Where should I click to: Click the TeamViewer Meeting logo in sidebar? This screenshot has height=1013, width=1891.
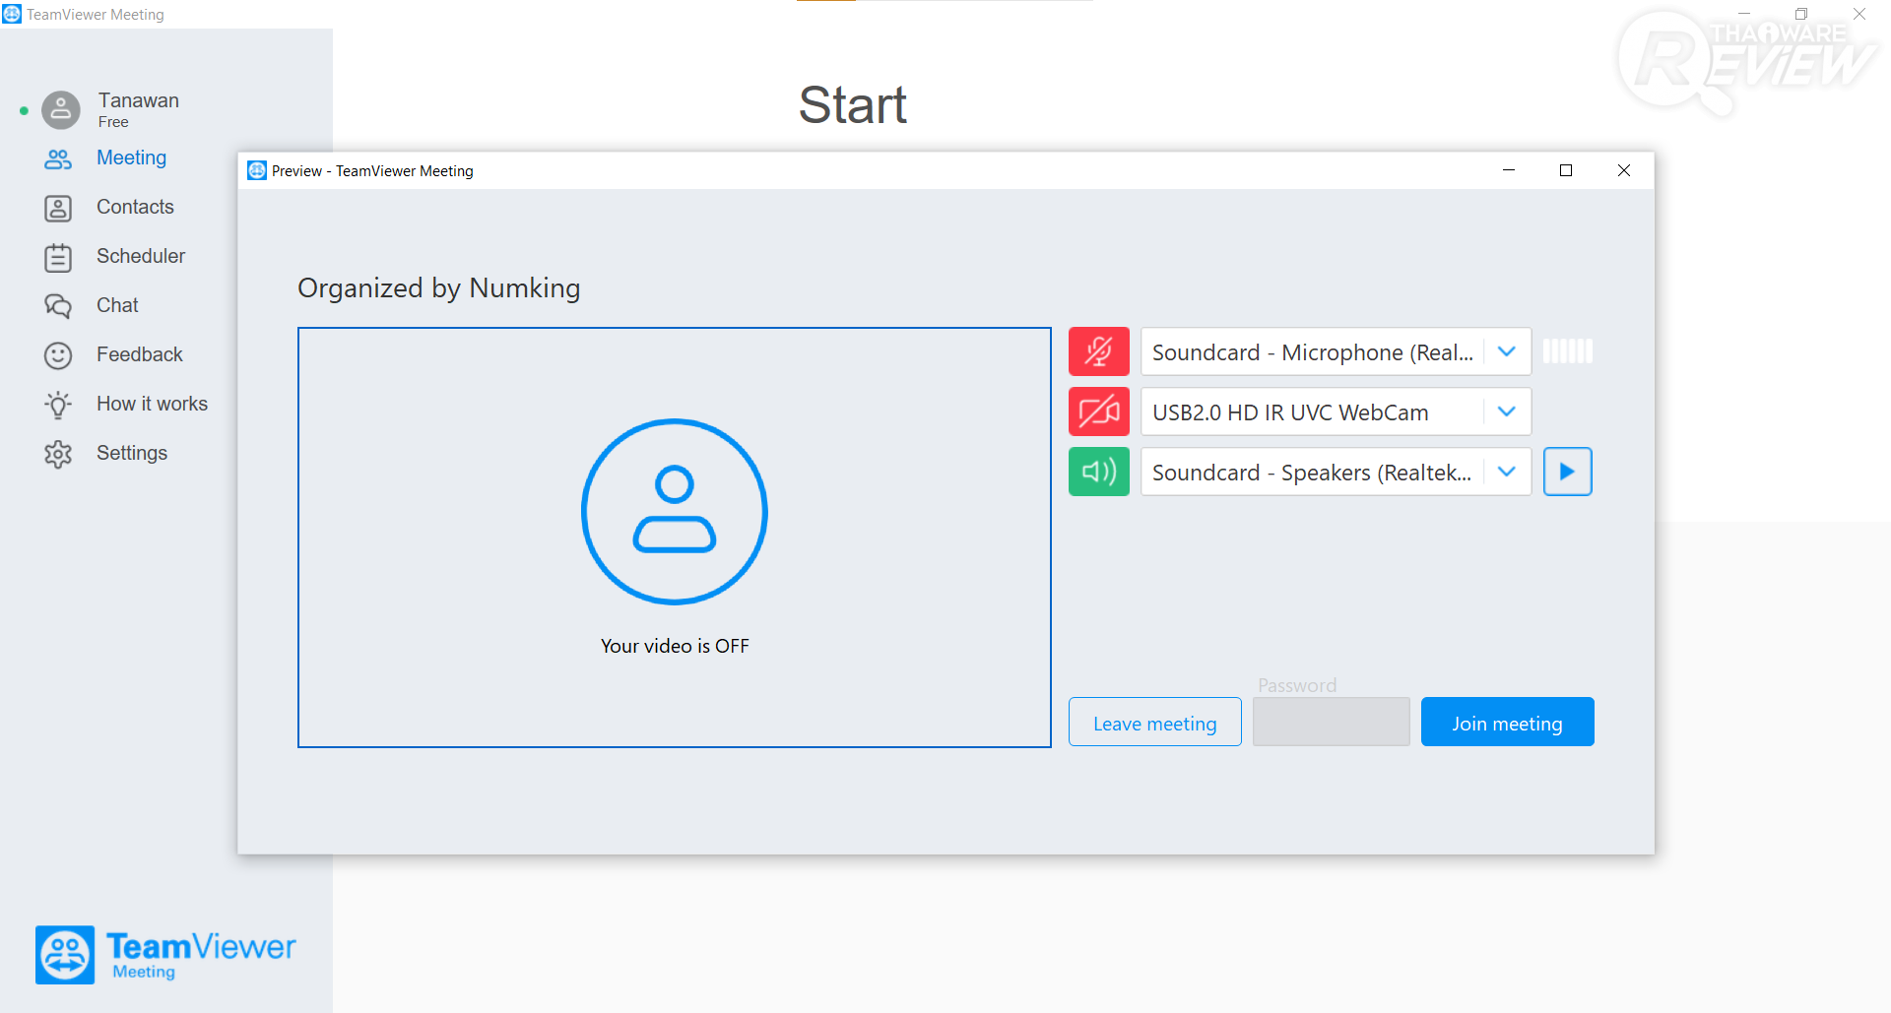(x=165, y=955)
